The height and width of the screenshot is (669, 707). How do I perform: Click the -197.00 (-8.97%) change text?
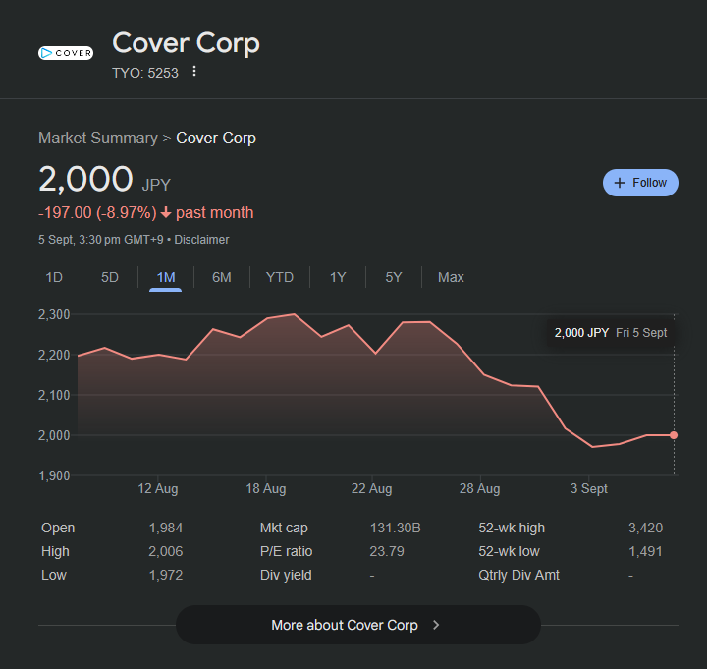point(97,212)
